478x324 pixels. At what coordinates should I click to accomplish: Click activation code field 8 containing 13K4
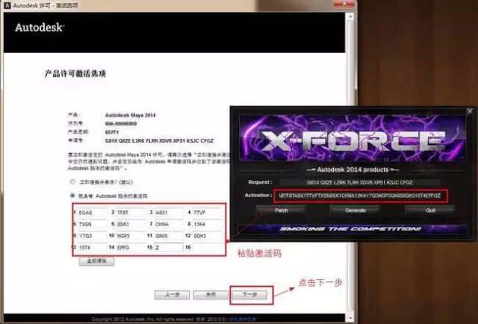click(207, 224)
